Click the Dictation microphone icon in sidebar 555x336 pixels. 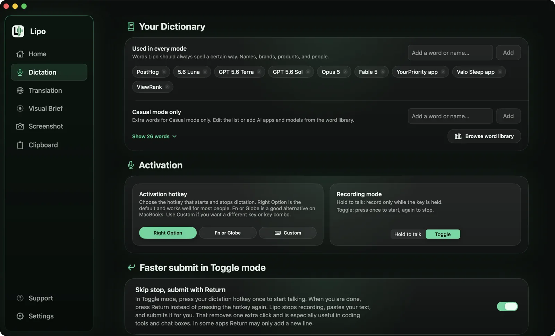(x=20, y=72)
